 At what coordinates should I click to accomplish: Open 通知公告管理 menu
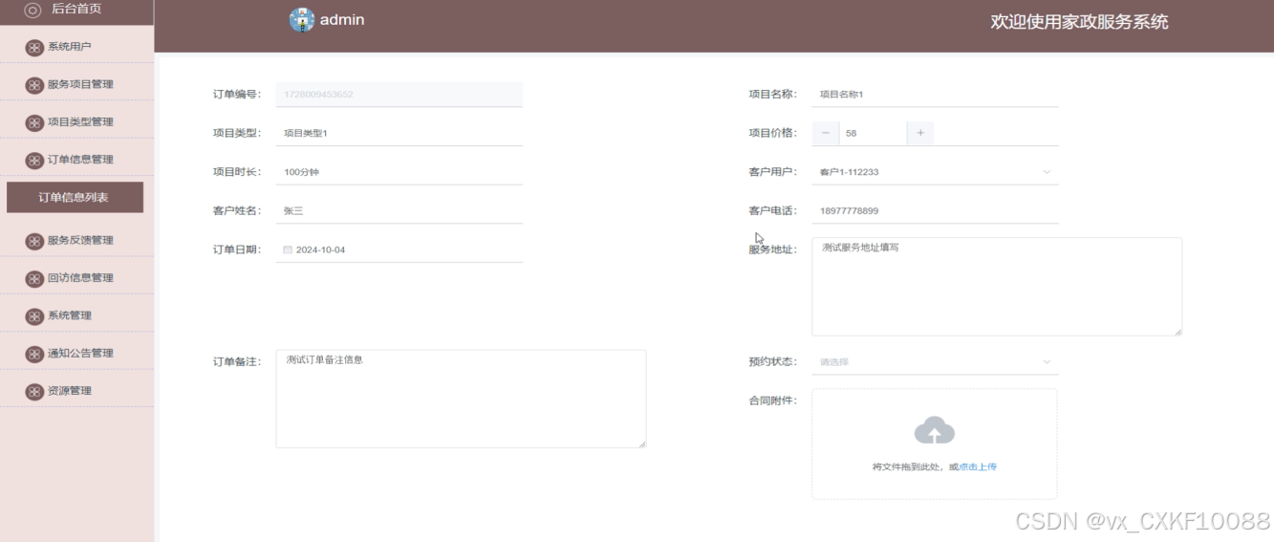76,353
